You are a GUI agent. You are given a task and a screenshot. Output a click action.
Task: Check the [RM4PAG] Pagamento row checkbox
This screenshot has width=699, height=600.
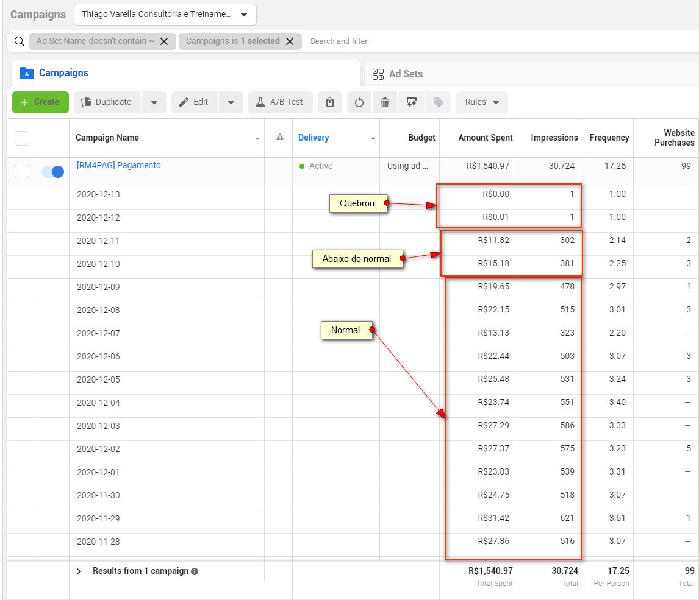22,172
